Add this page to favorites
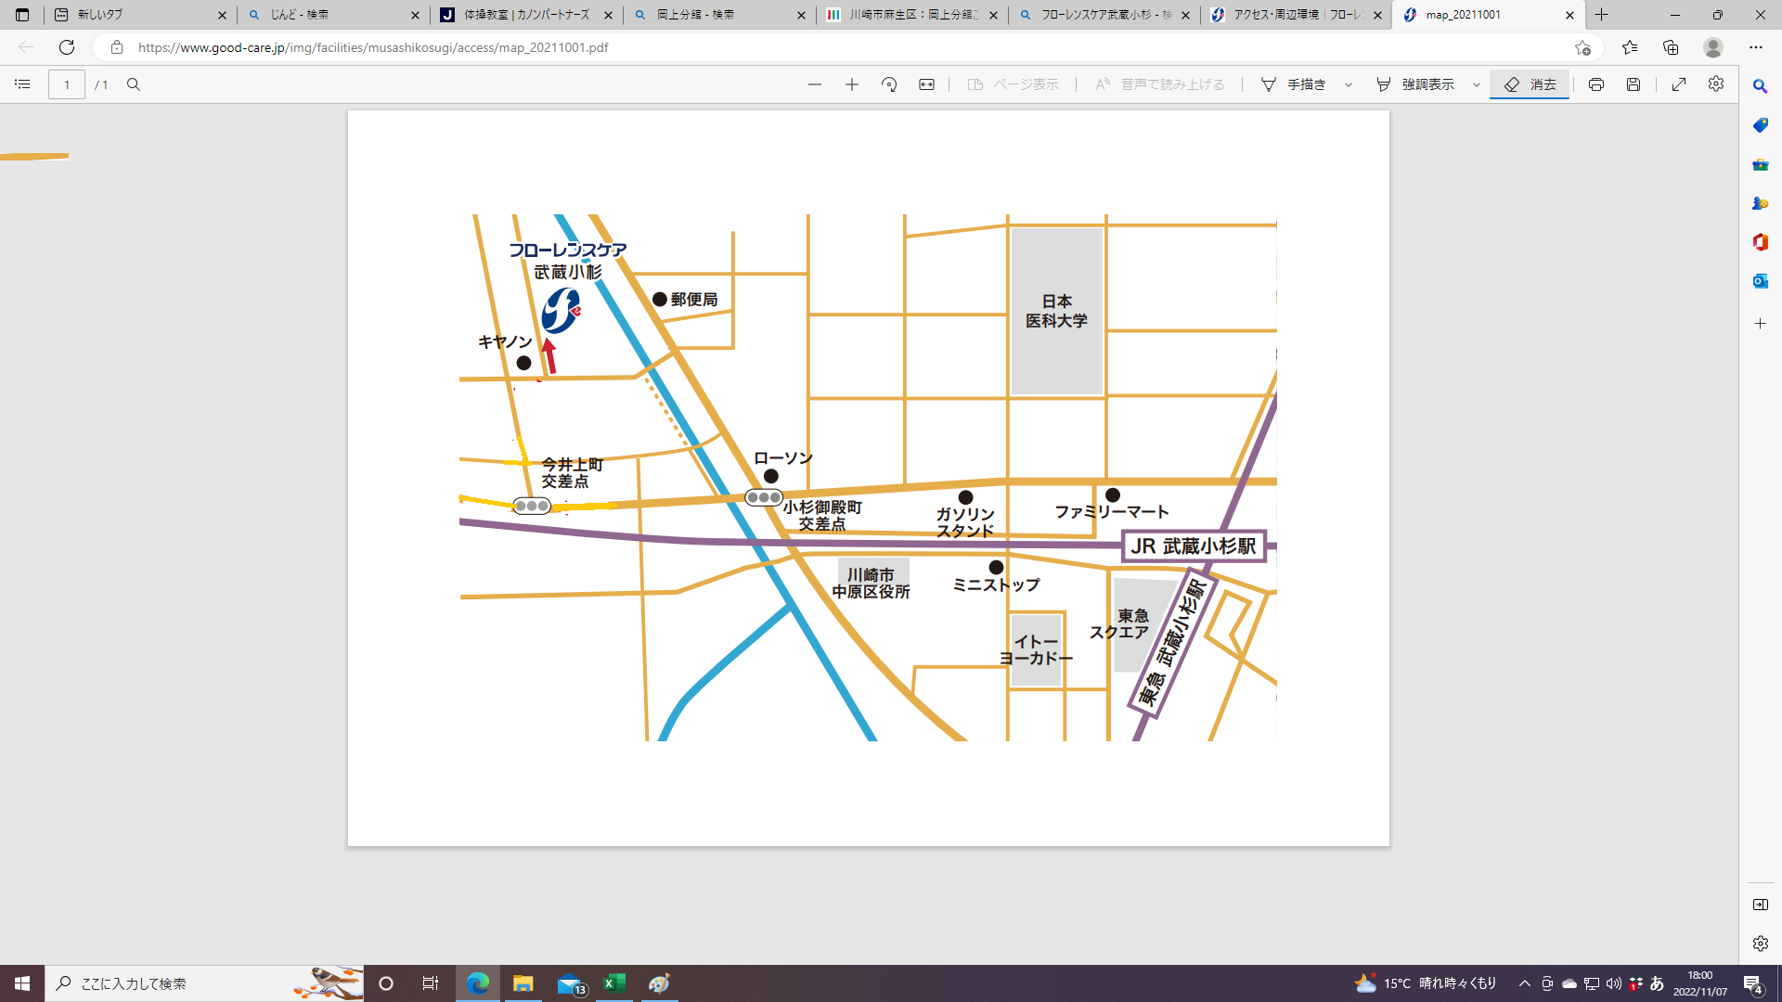Image resolution: width=1782 pixels, height=1002 pixels. pyautogui.click(x=1582, y=47)
